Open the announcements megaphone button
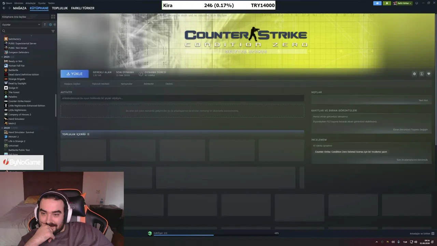 (x=377, y=3)
